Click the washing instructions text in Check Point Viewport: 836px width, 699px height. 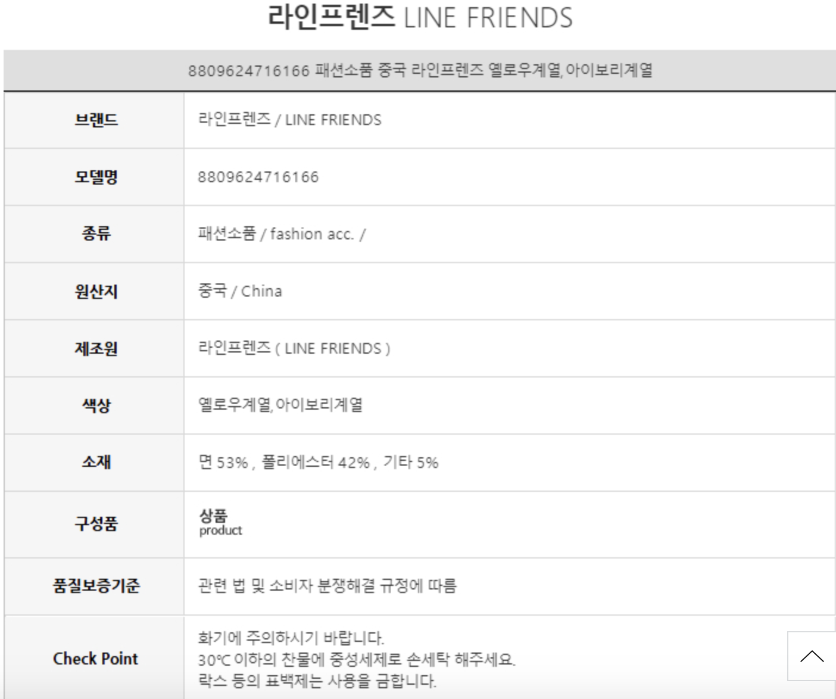point(356,660)
